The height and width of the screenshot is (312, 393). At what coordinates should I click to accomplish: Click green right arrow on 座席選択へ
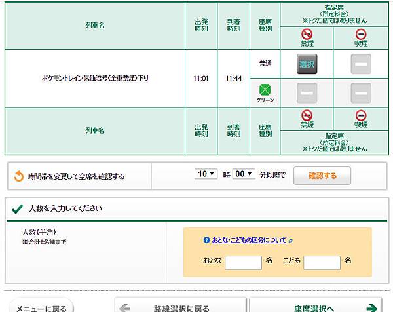point(371,307)
